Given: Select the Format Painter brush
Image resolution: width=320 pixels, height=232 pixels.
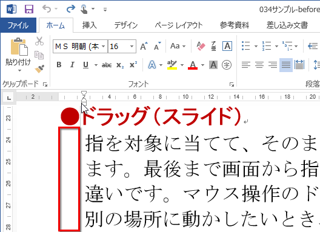Looking at the screenshot, I should [39, 69].
